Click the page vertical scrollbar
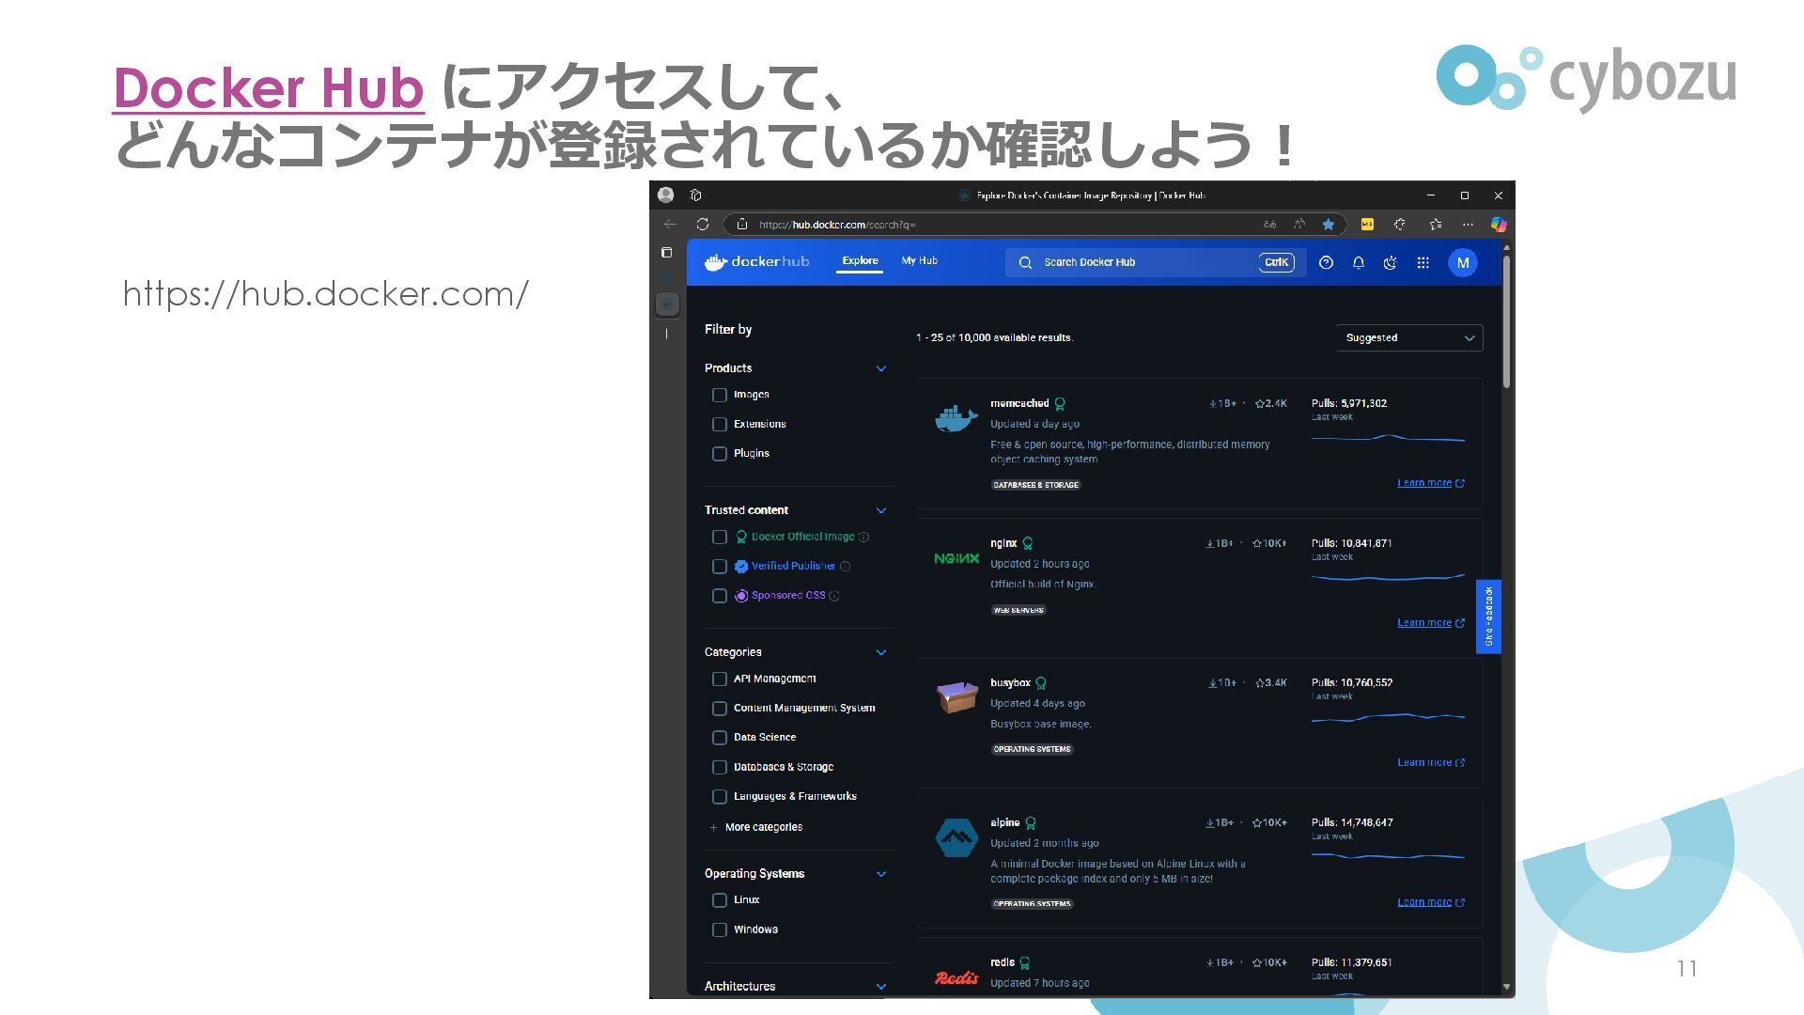The image size is (1804, 1015). click(1506, 320)
